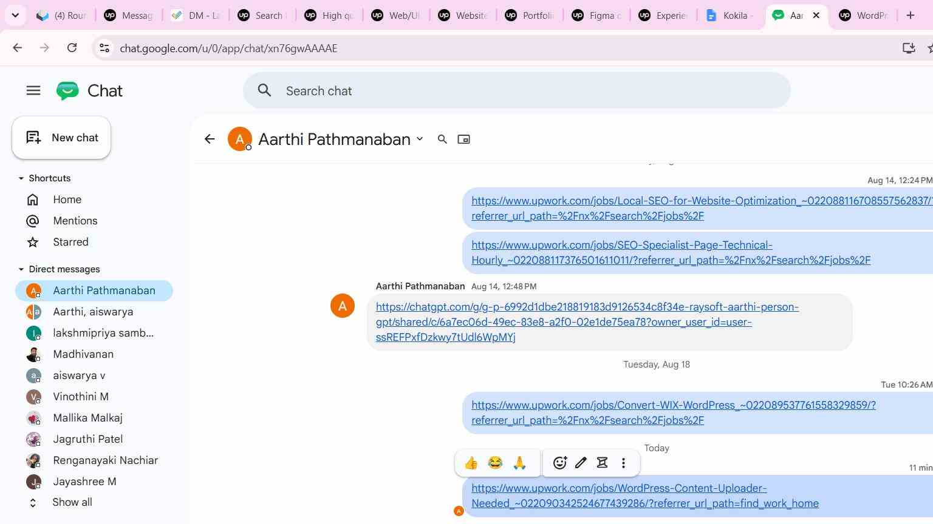
Task: Collapse the Direct messages section
Action: coord(21,269)
